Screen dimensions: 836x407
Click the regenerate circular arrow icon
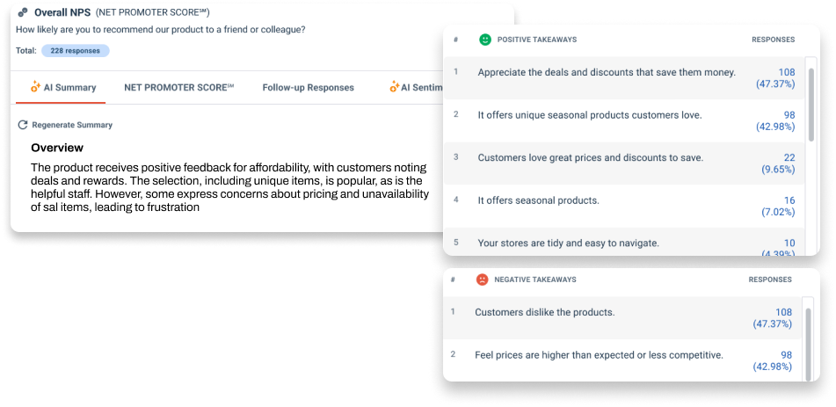click(23, 125)
